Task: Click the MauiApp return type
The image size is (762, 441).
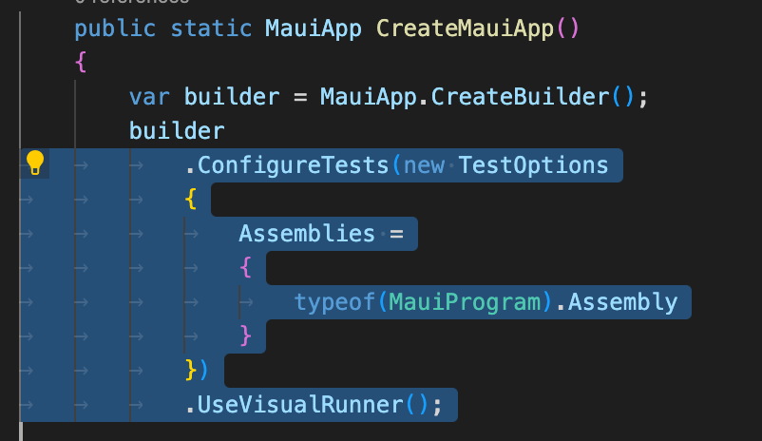Action: pyautogui.click(x=314, y=29)
